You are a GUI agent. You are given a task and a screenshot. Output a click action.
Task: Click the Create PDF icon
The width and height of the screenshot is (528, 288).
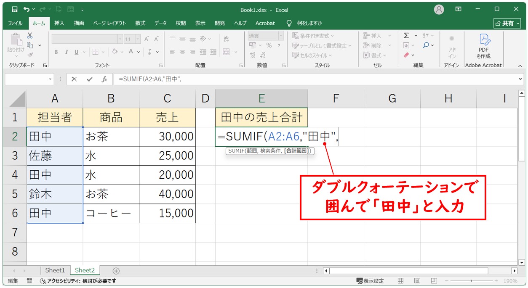(x=483, y=46)
